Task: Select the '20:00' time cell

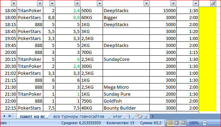Action: click(x=9, y=52)
